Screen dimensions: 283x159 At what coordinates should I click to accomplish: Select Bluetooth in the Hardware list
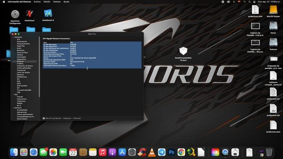(21, 50)
